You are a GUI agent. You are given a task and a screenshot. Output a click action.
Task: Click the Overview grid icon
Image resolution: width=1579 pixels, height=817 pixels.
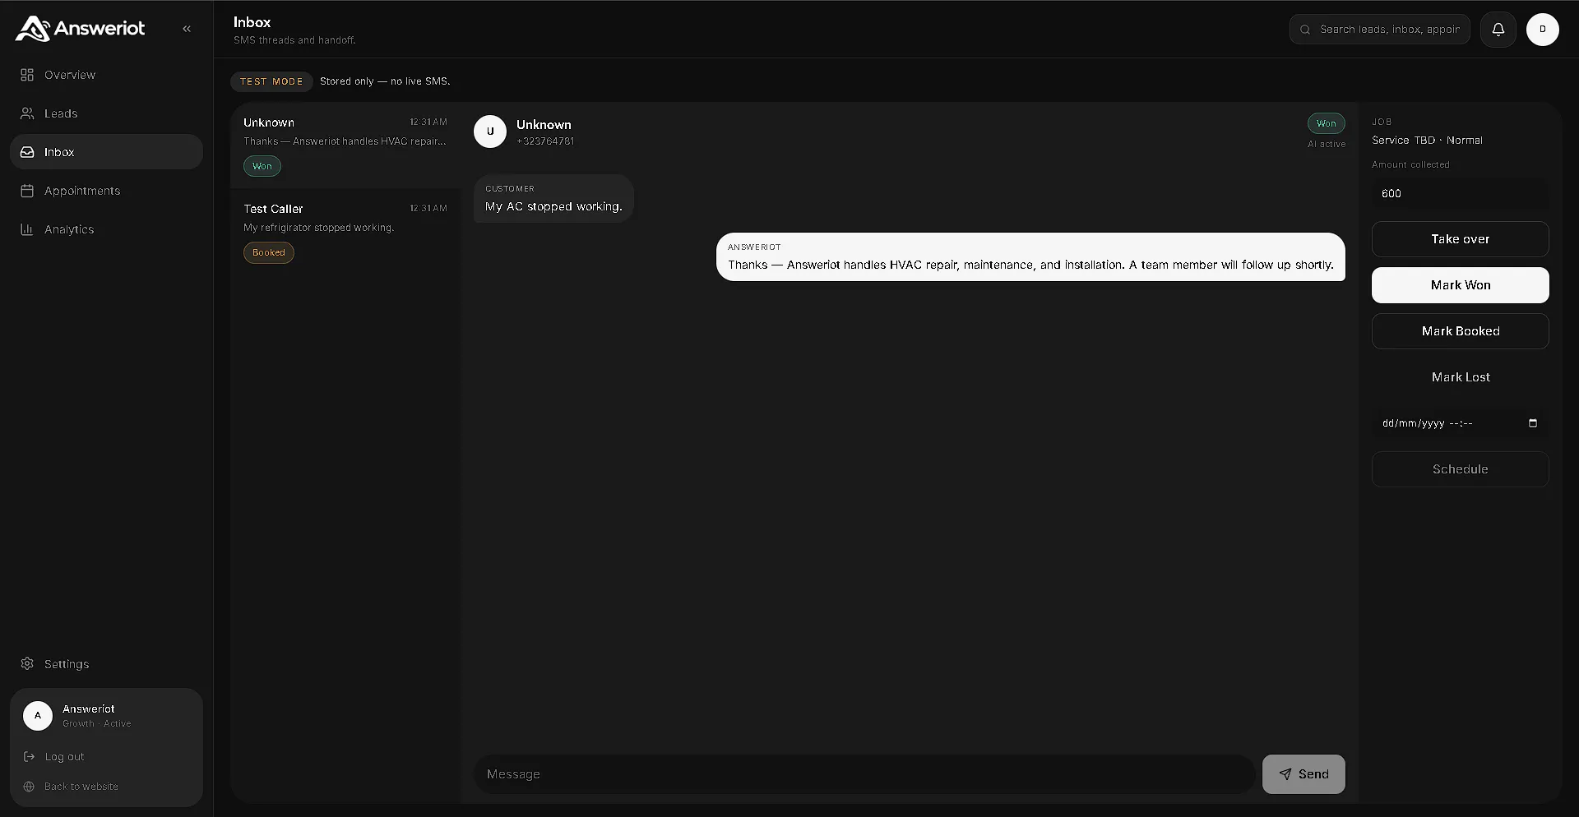click(x=27, y=75)
